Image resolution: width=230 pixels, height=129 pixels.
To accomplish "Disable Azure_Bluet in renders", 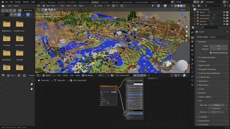I will coord(227,18).
